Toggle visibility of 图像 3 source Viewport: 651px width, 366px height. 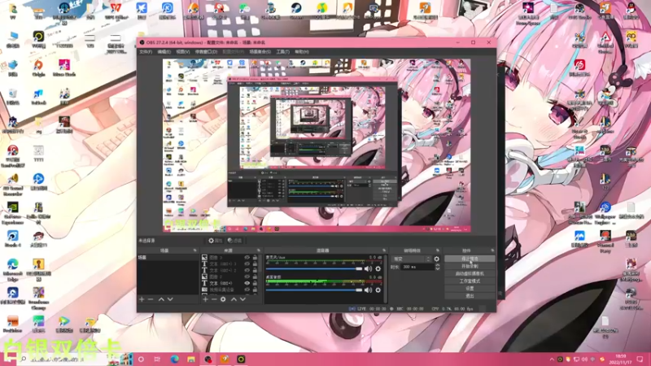coord(247,258)
